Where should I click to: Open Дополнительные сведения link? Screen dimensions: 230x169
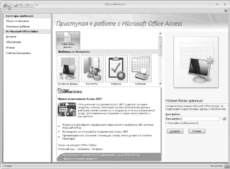(80, 159)
